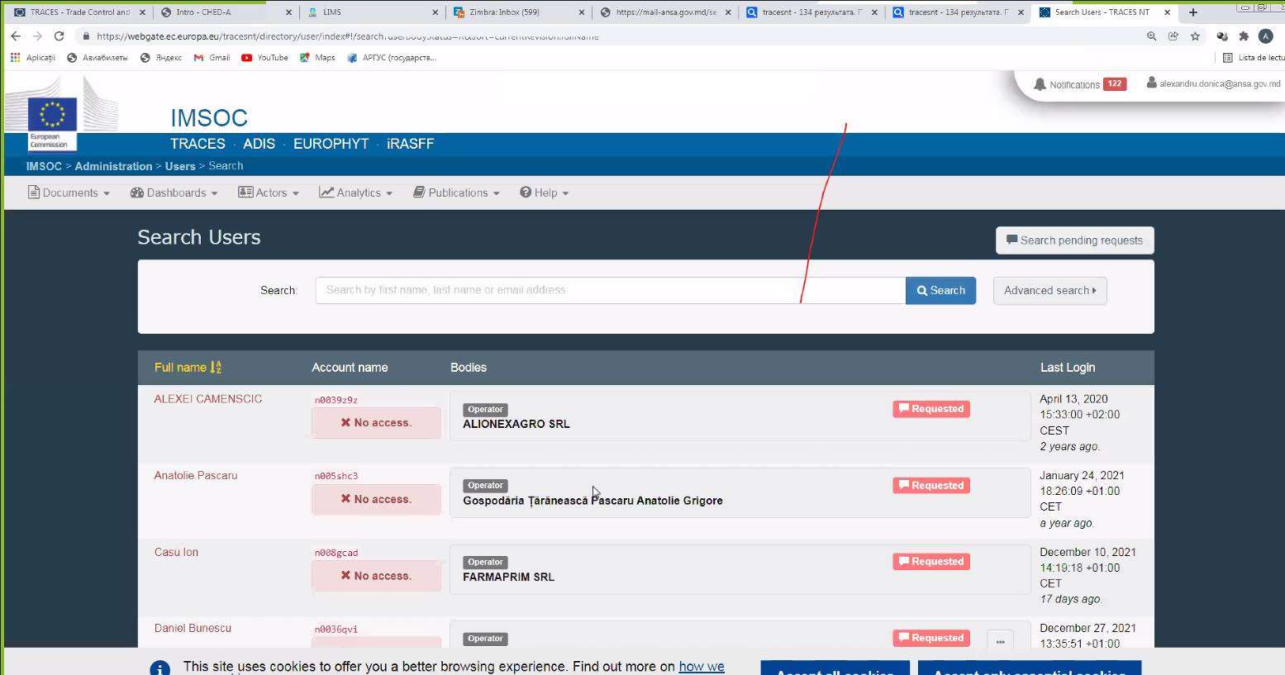
Task: Expand the Dashboards menu
Action: point(174,193)
